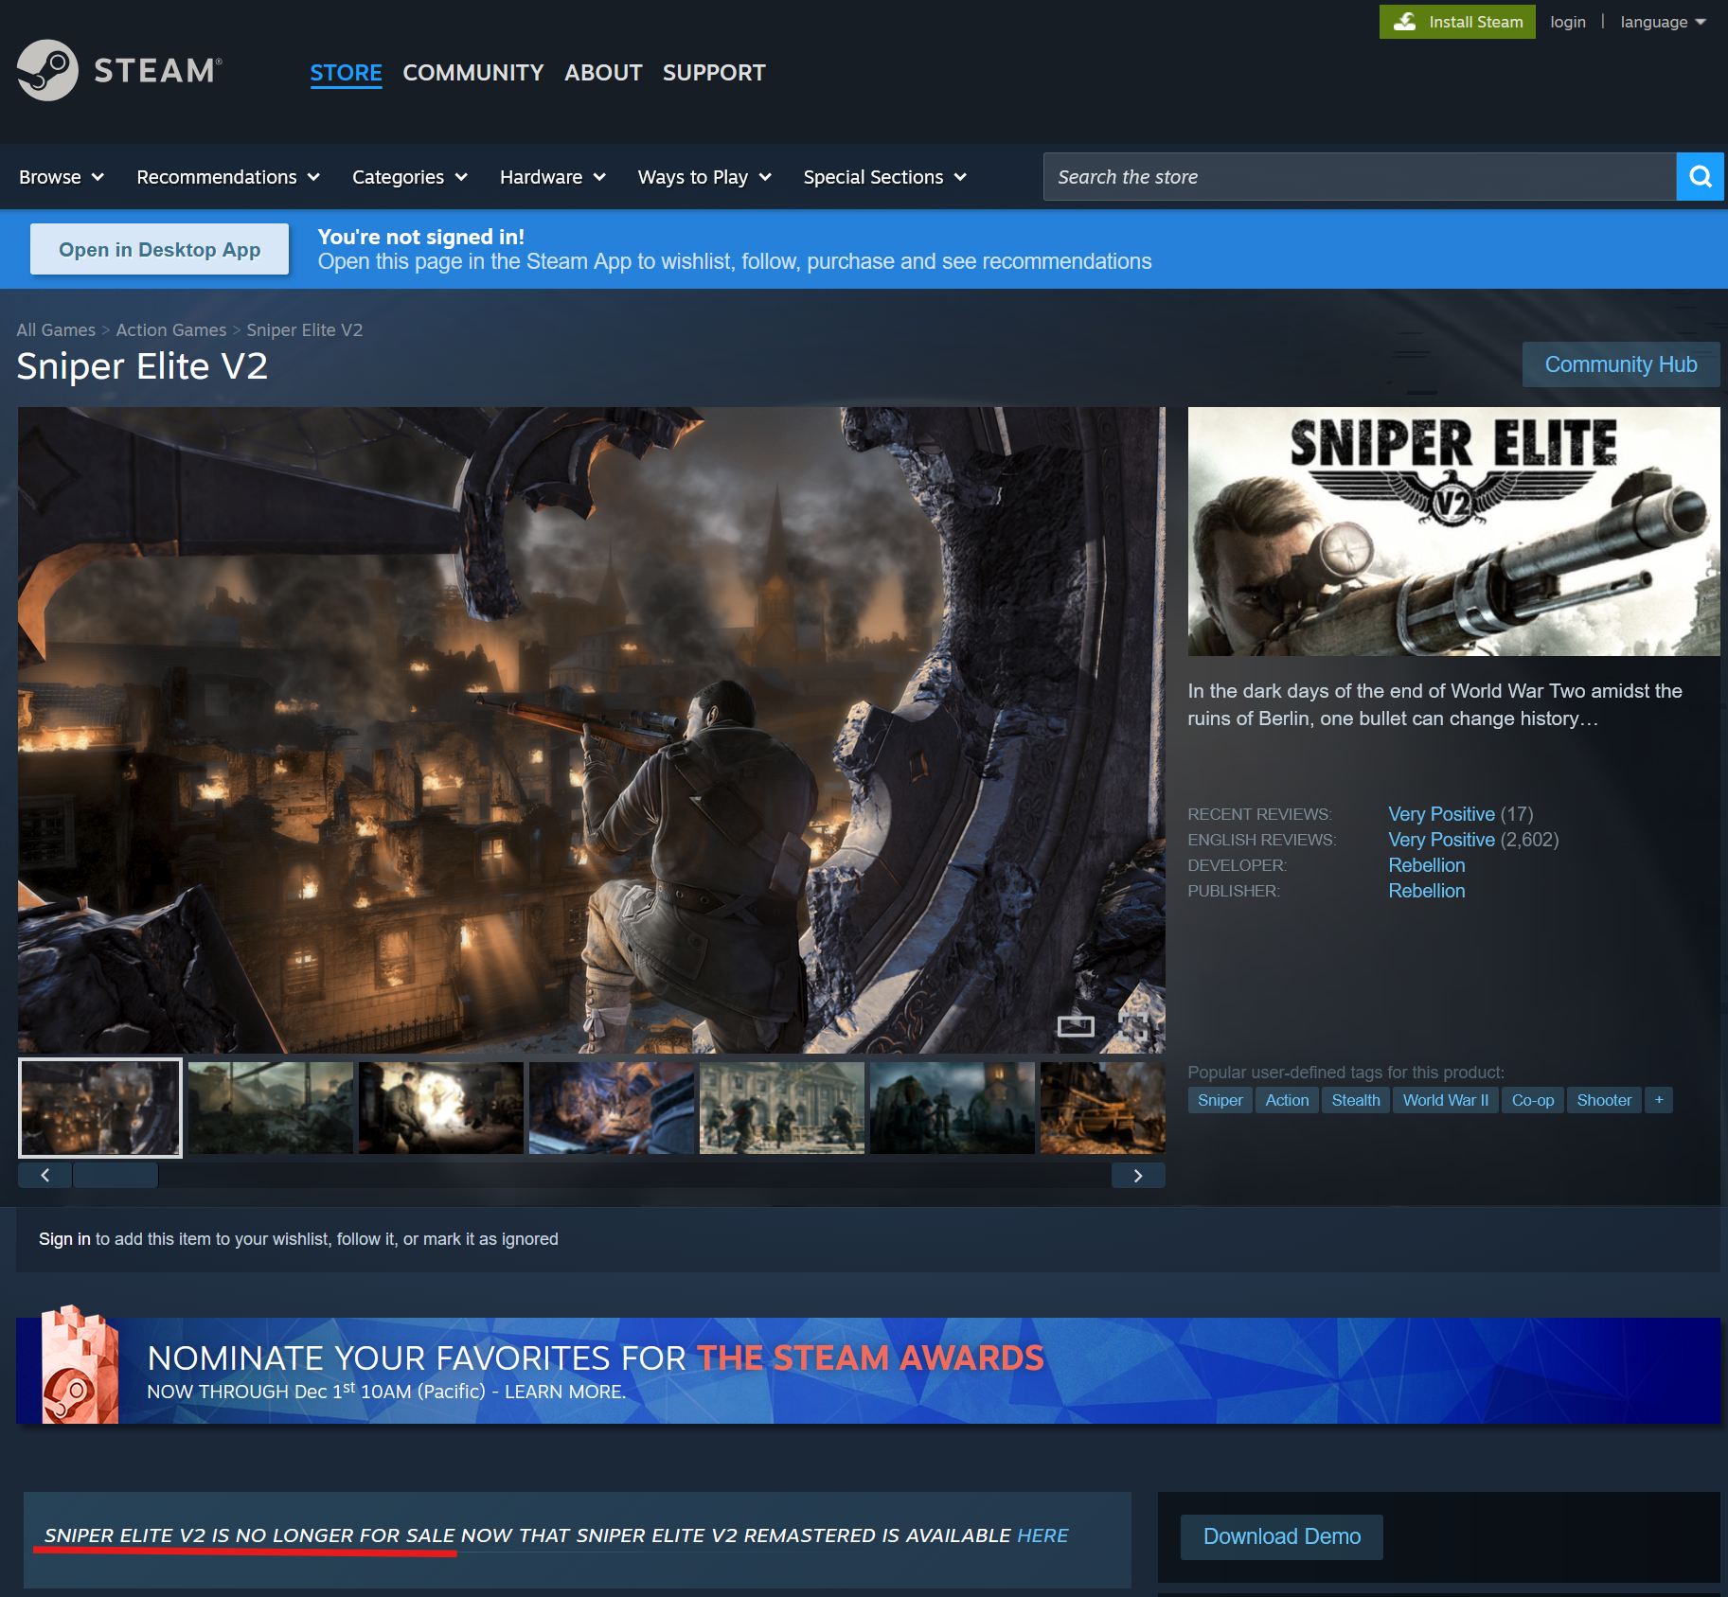Toggle theater mode on the screenshot viewer
Image resolution: width=1728 pixels, height=1597 pixels.
1076,1026
